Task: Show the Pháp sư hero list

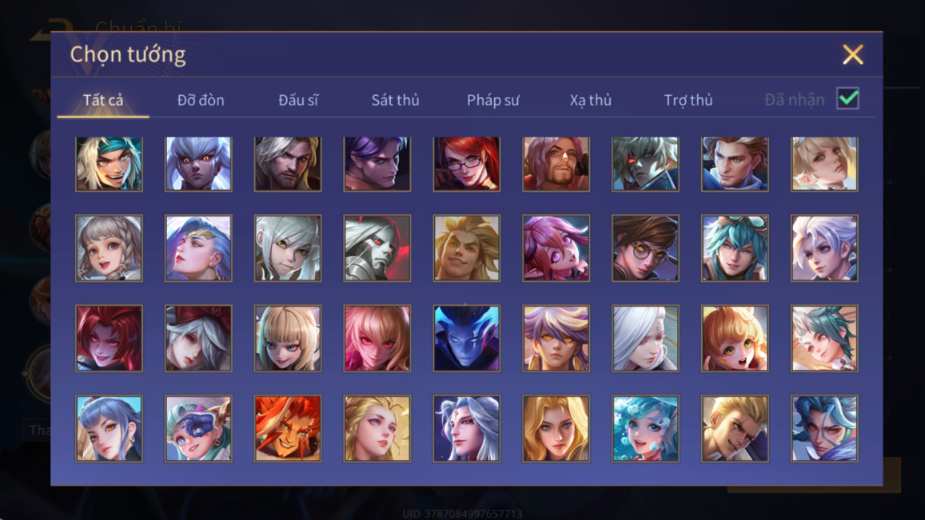Action: click(x=493, y=100)
